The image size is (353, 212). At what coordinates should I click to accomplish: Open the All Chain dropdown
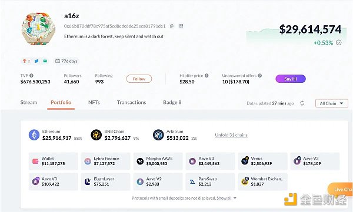332,103
